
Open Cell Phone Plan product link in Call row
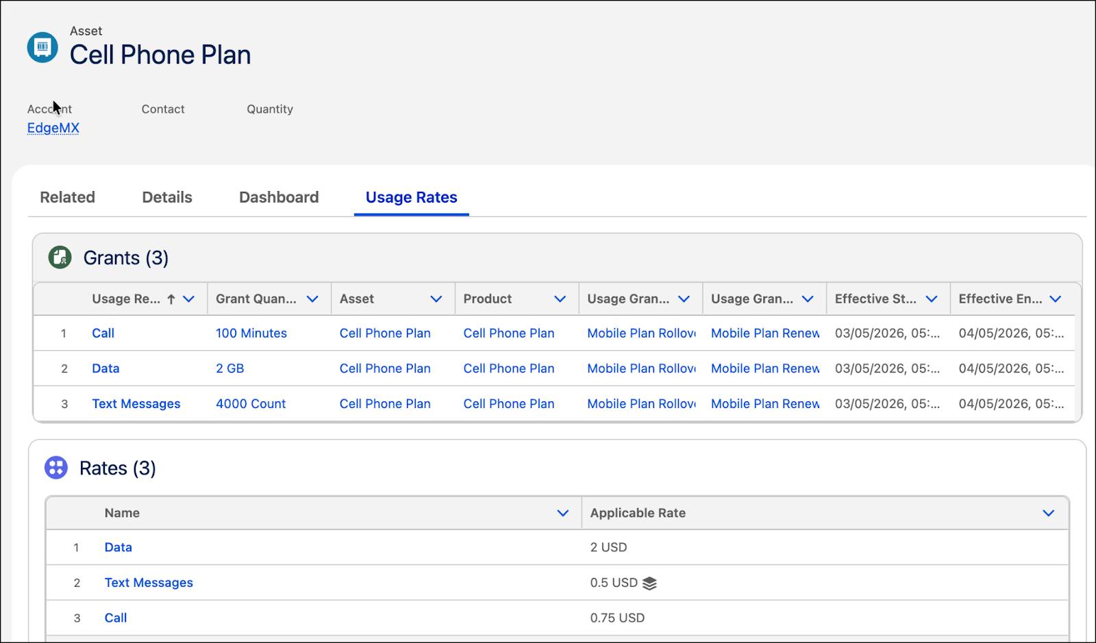(509, 333)
